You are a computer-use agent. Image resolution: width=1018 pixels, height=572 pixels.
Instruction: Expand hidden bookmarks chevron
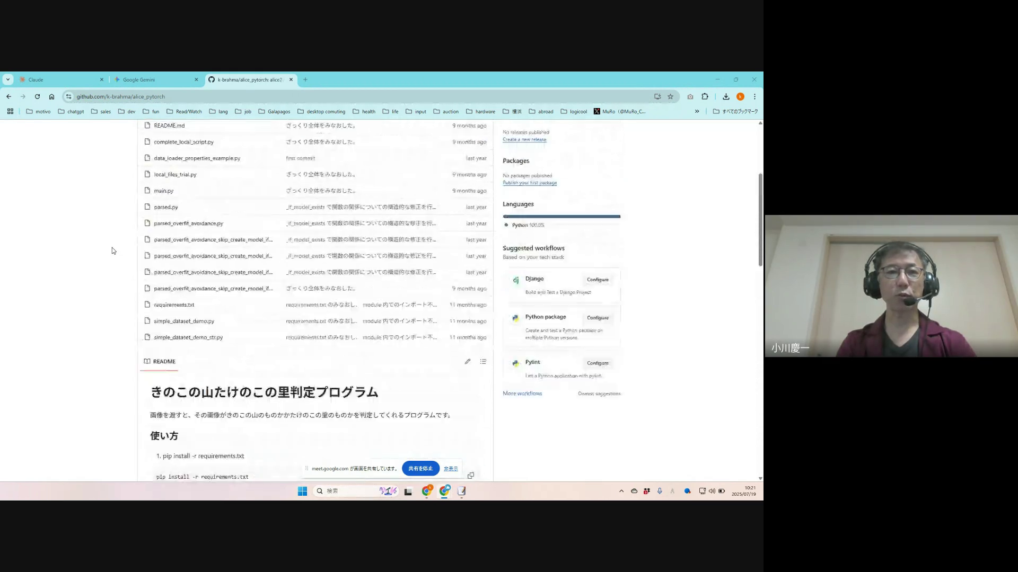[x=697, y=111]
